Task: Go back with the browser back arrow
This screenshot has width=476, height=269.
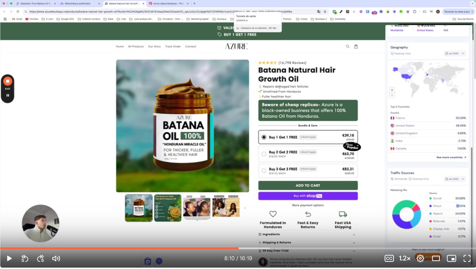Action: click(4, 12)
